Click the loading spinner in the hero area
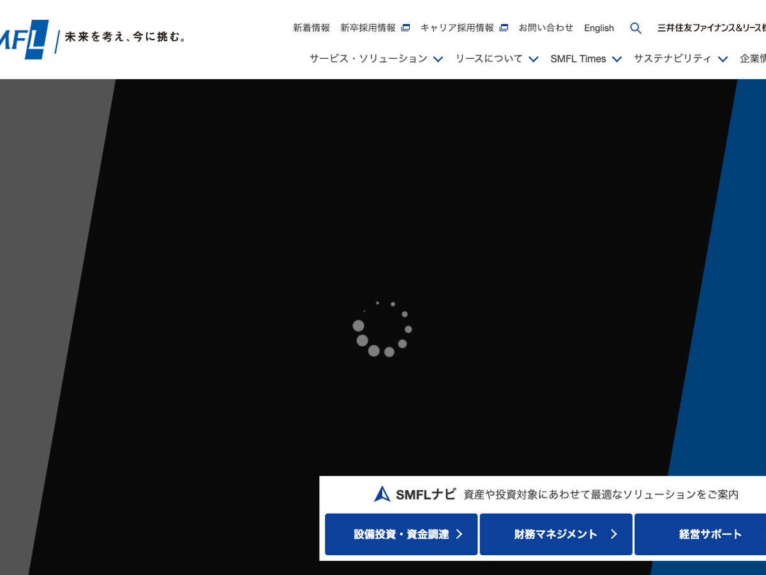 [x=382, y=328]
